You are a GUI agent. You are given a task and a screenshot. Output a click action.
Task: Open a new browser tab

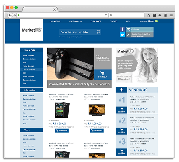click(61, 9)
